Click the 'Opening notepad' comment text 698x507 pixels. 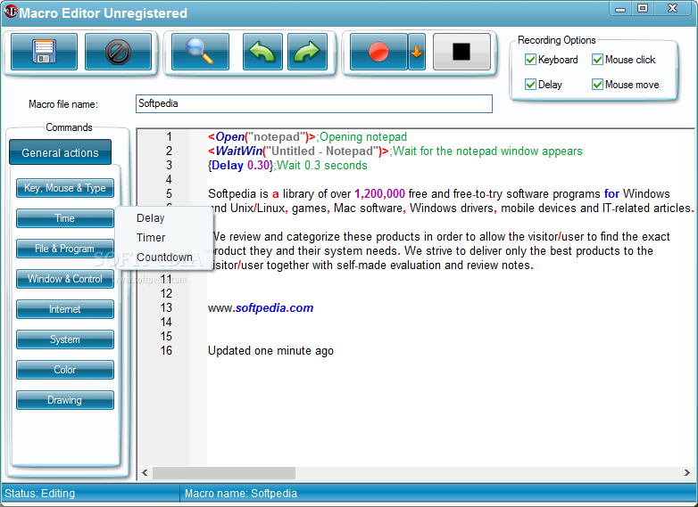coord(363,137)
